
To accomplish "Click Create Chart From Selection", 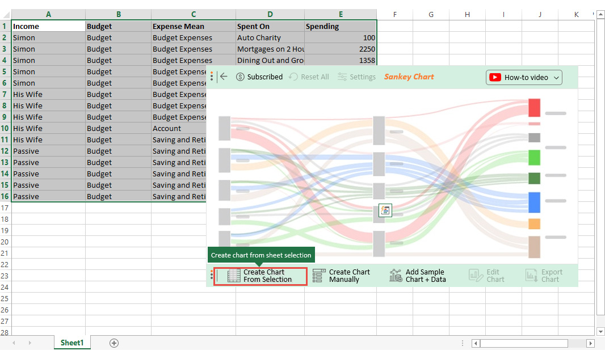I will 261,276.
